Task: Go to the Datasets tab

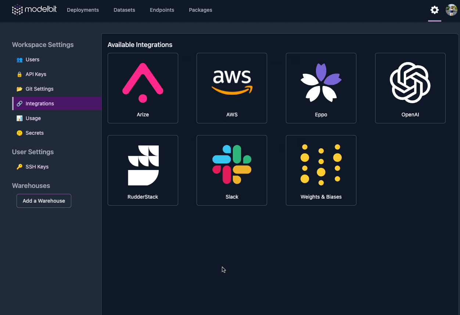Action: pyautogui.click(x=124, y=10)
